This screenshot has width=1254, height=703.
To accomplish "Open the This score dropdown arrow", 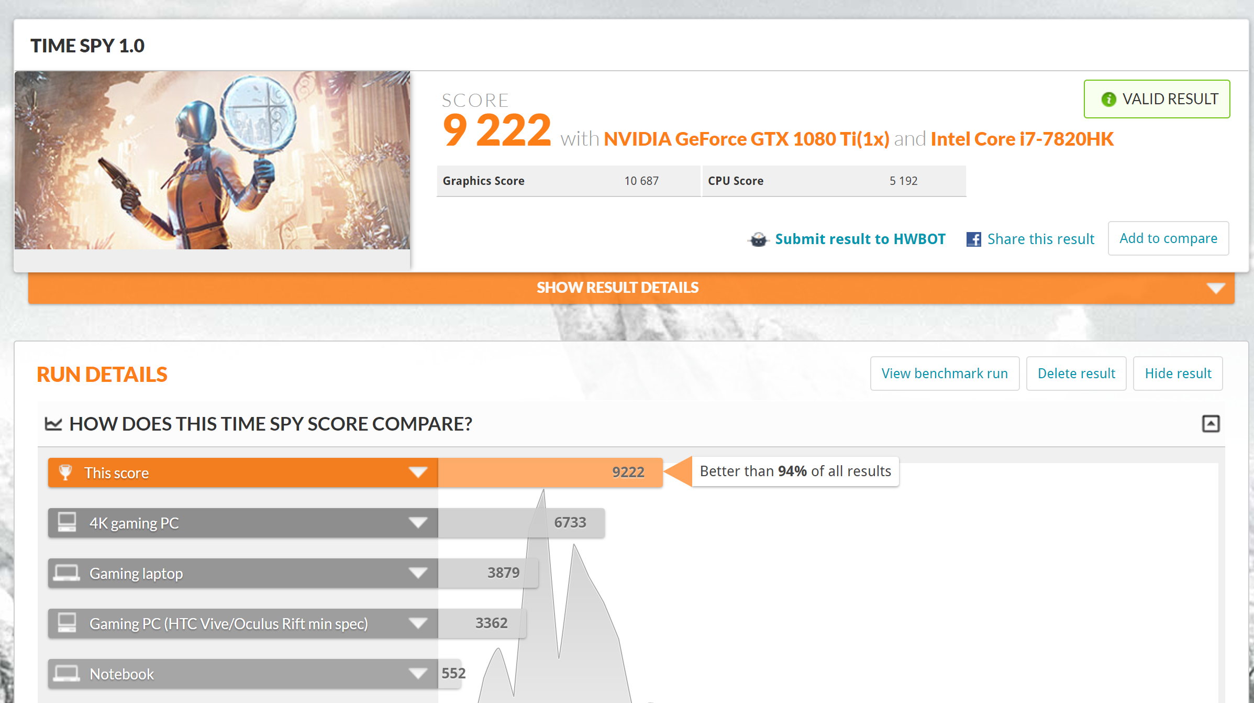I will click(x=418, y=473).
